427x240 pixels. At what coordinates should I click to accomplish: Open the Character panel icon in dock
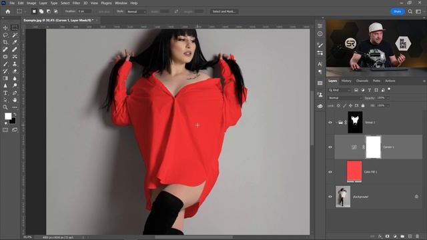tap(320, 64)
